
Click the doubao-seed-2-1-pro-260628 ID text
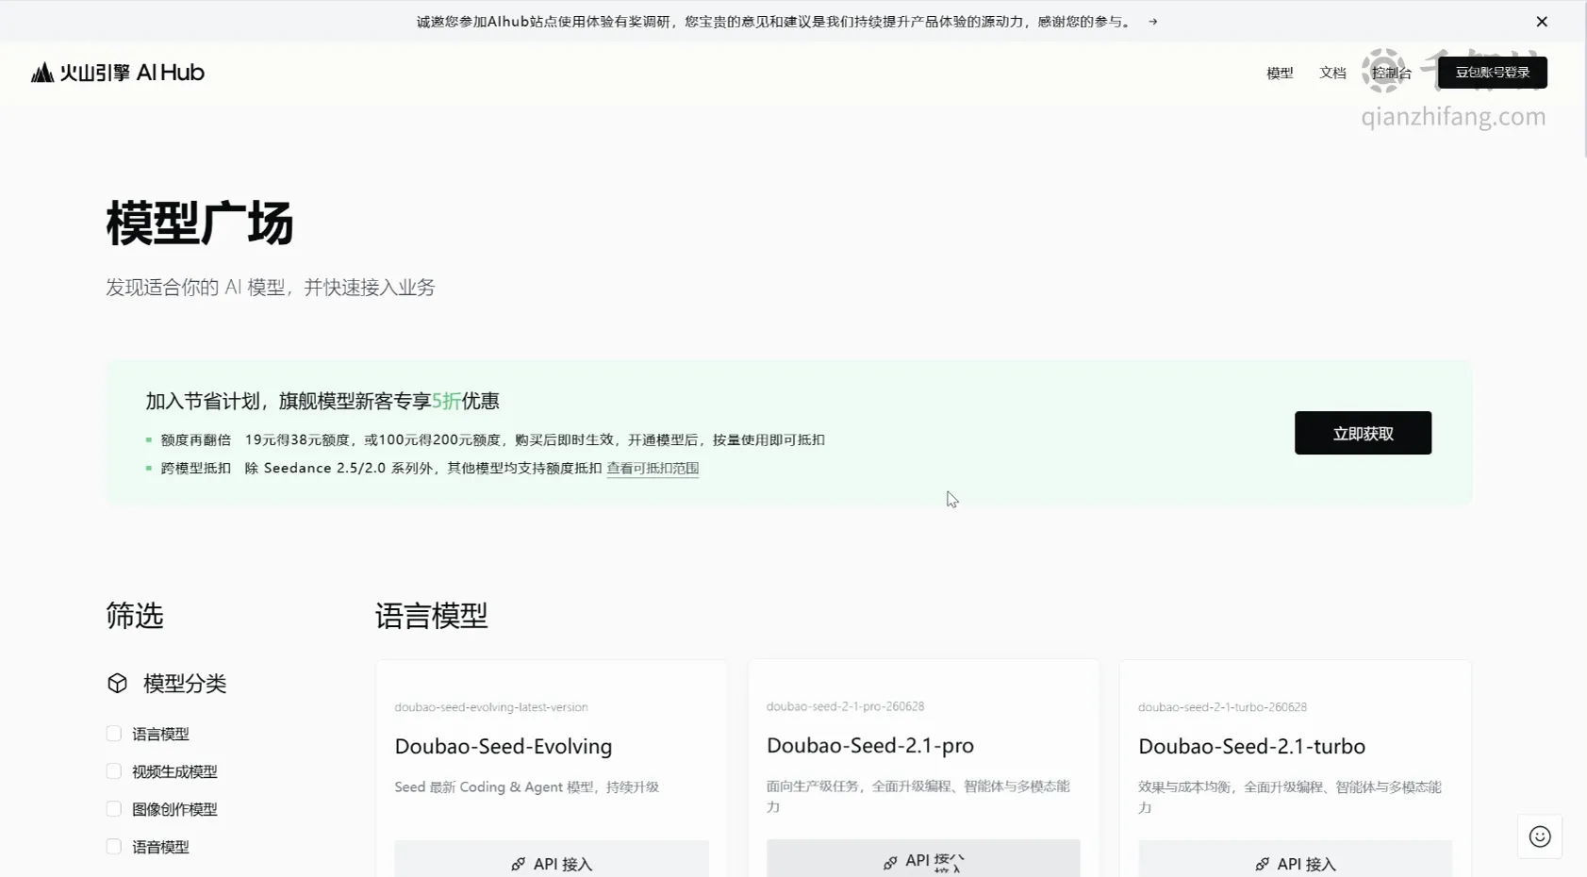(x=845, y=706)
